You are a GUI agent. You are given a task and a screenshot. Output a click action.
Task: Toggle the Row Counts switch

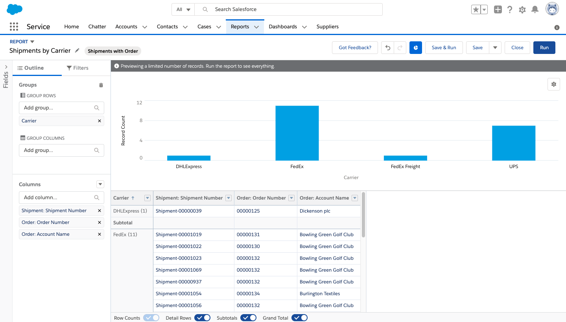pyautogui.click(x=151, y=318)
